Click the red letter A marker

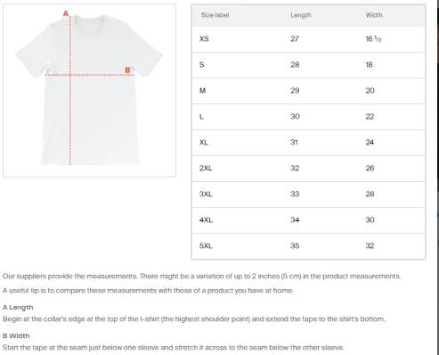tap(66, 13)
